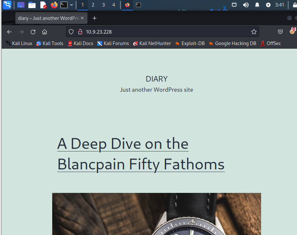Open the Kali Forums bookmark
The width and height of the screenshot is (297, 235).
(x=113, y=43)
